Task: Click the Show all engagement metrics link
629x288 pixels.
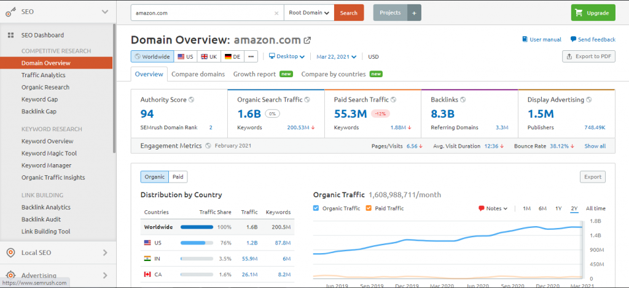Action: click(595, 146)
